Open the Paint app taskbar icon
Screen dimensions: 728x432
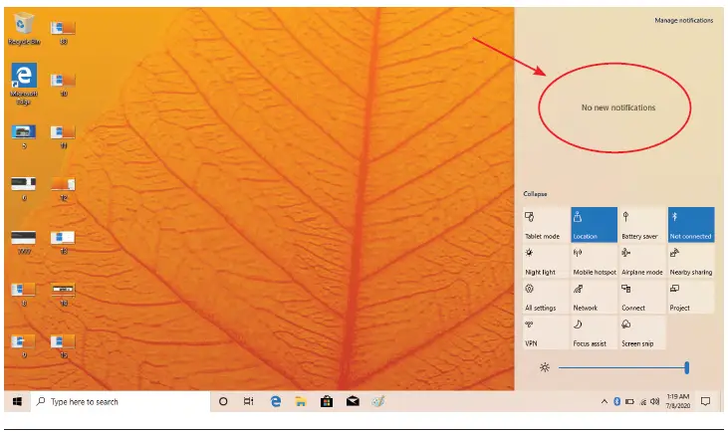click(x=377, y=401)
